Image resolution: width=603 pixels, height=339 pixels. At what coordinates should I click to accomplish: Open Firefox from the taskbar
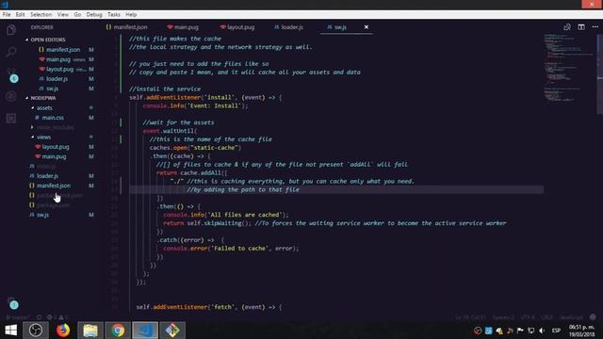63,331
